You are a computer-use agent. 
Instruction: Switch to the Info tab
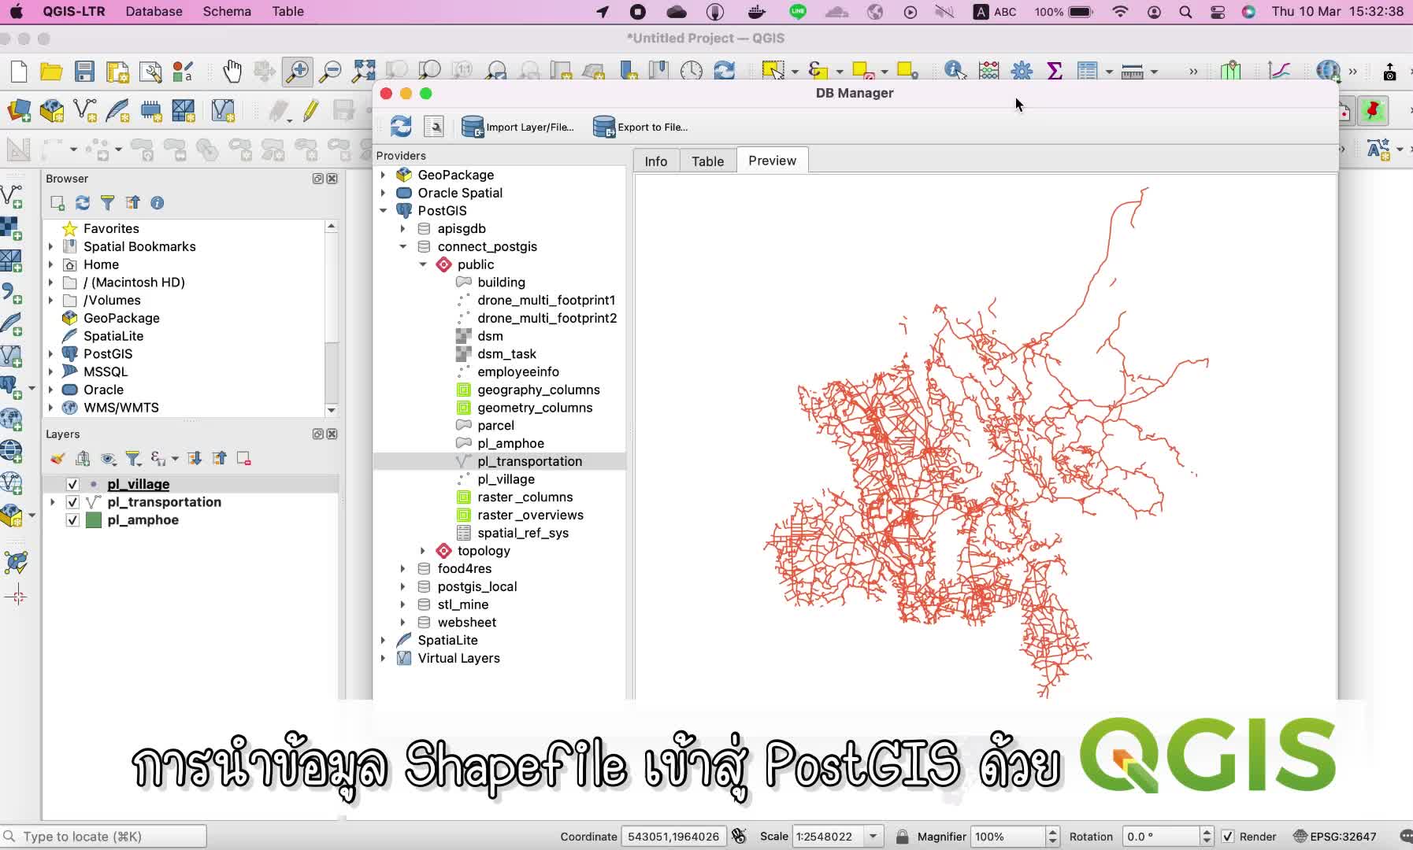(655, 161)
